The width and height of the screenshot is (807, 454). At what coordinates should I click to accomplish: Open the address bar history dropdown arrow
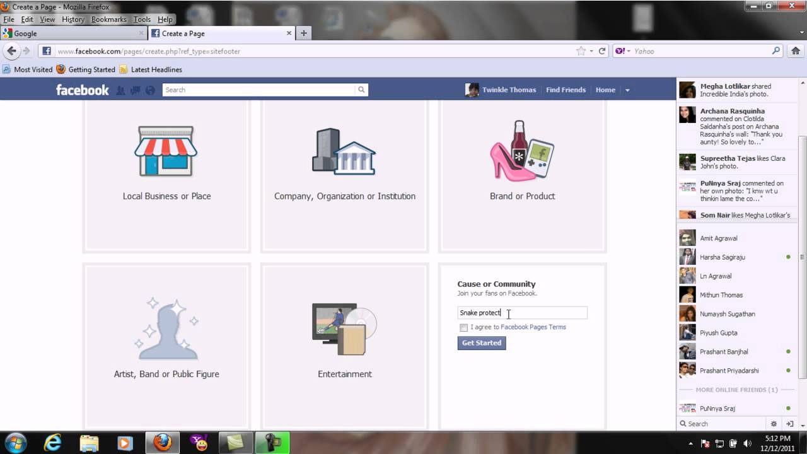click(591, 51)
